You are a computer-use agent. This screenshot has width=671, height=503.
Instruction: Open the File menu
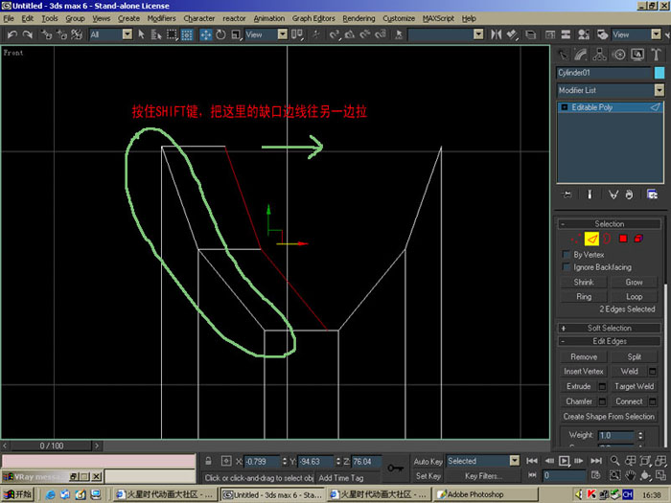[x=9, y=18]
